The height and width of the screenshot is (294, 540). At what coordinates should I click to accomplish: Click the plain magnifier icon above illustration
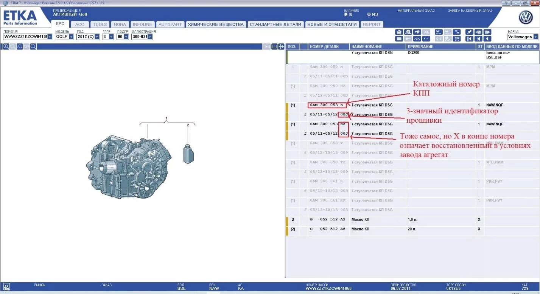click(x=33, y=46)
